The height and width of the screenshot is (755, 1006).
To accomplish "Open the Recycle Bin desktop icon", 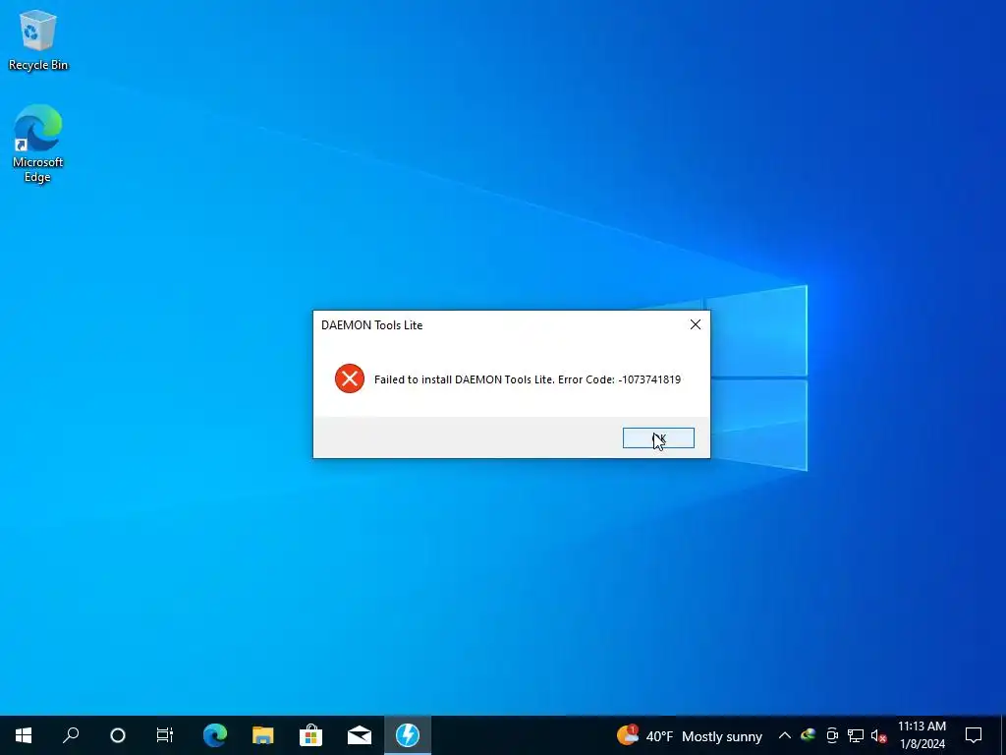I will (38, 39).
